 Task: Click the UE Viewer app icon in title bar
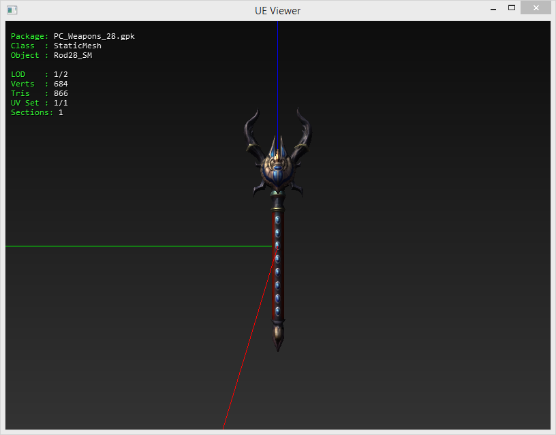pos(12,10)
